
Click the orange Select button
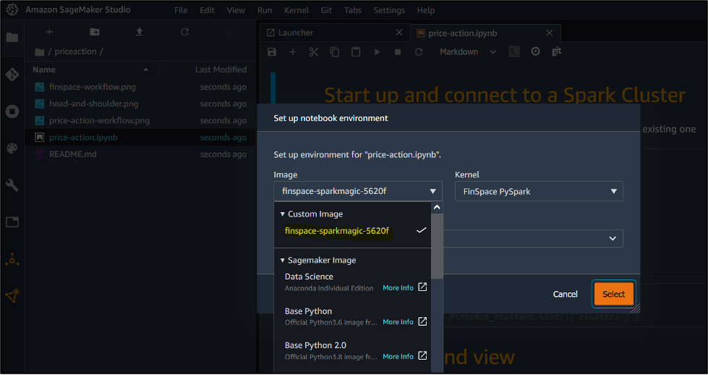pyautogui.click(x=614, y=294)
